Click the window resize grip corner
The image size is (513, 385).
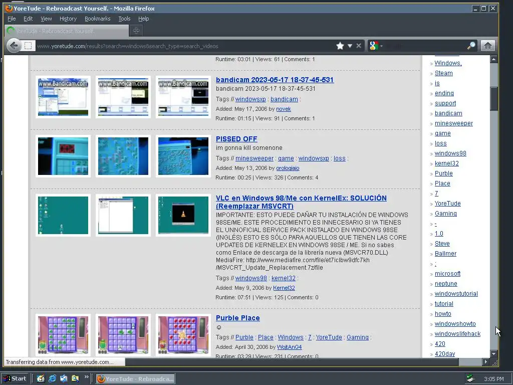[494, 362]
